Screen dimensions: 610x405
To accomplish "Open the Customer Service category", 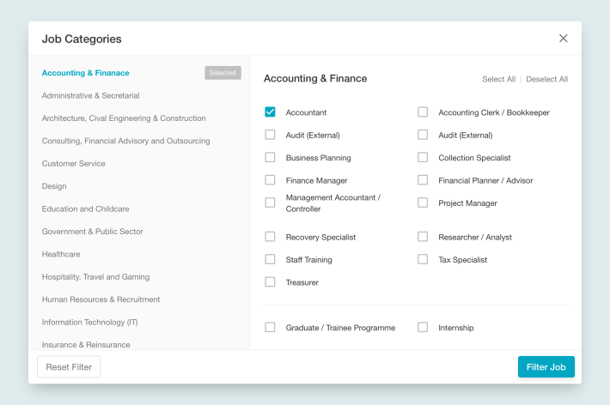I will coord(73,163).
